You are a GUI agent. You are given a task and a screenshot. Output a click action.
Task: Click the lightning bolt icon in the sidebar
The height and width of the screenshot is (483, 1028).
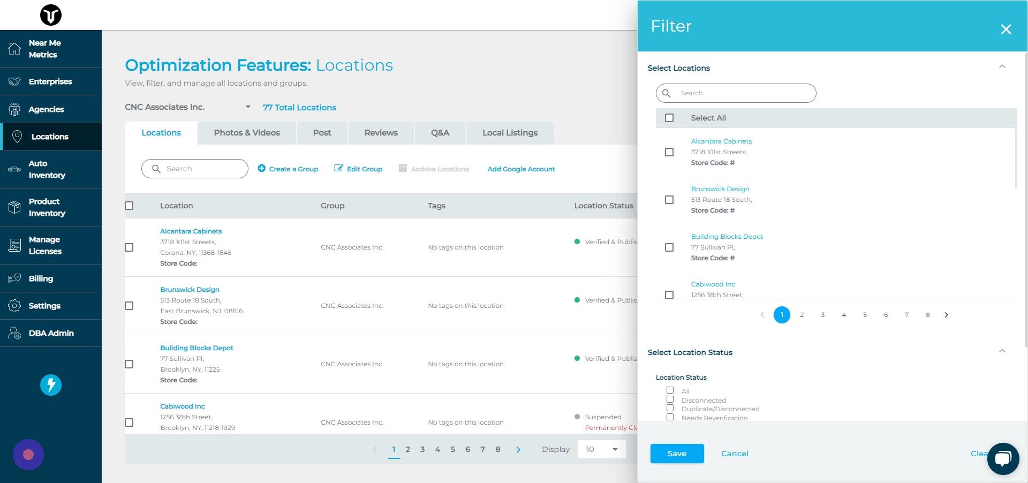(50, 384)
